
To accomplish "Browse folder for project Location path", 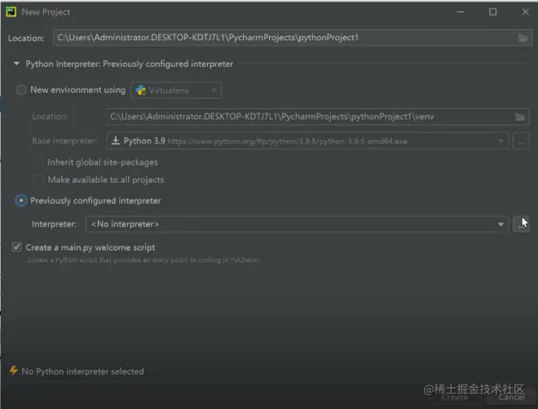I will coord(523,38).
